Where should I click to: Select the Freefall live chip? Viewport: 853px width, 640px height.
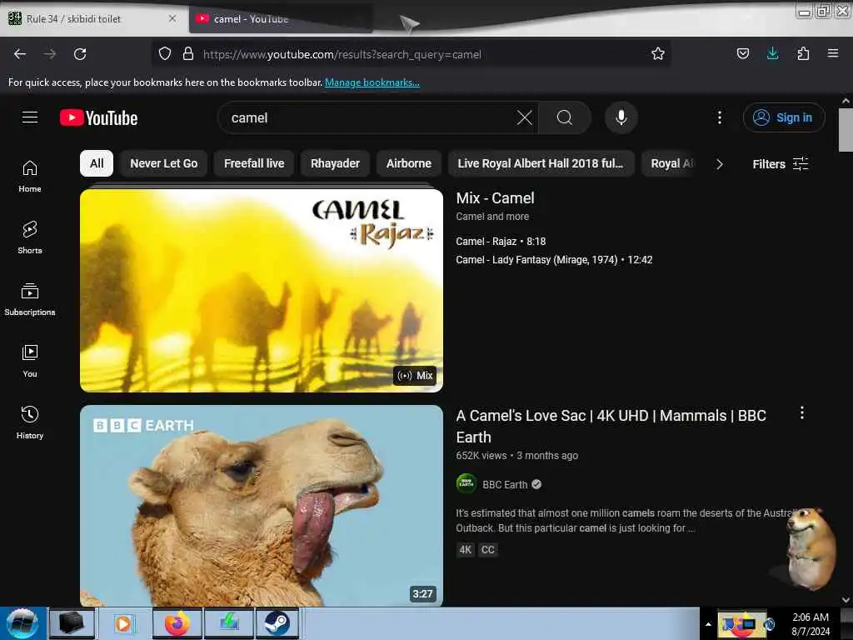[x=254, y=163]
